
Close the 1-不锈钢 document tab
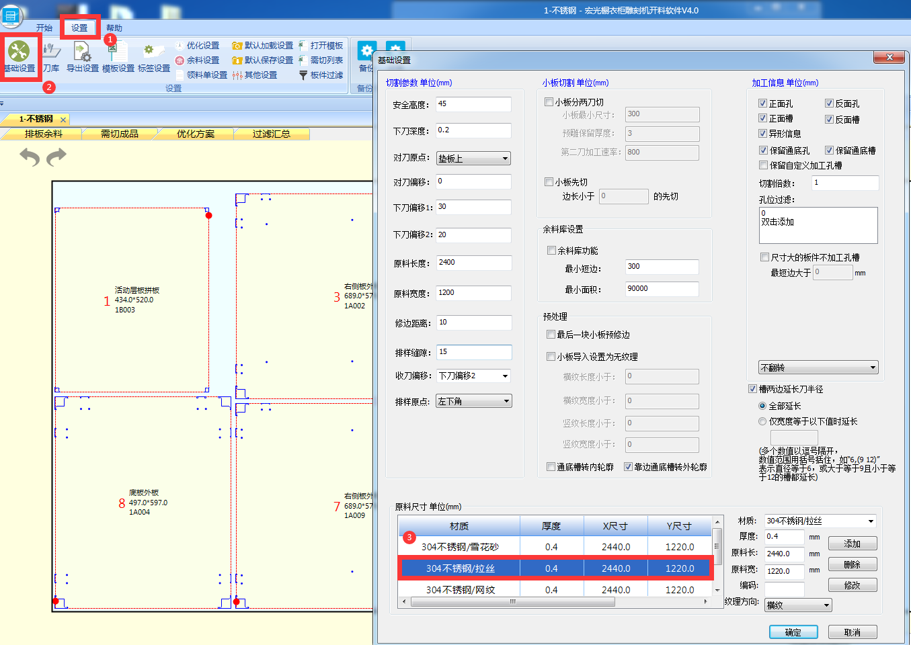pyautogui.click(x=63, y=120)
